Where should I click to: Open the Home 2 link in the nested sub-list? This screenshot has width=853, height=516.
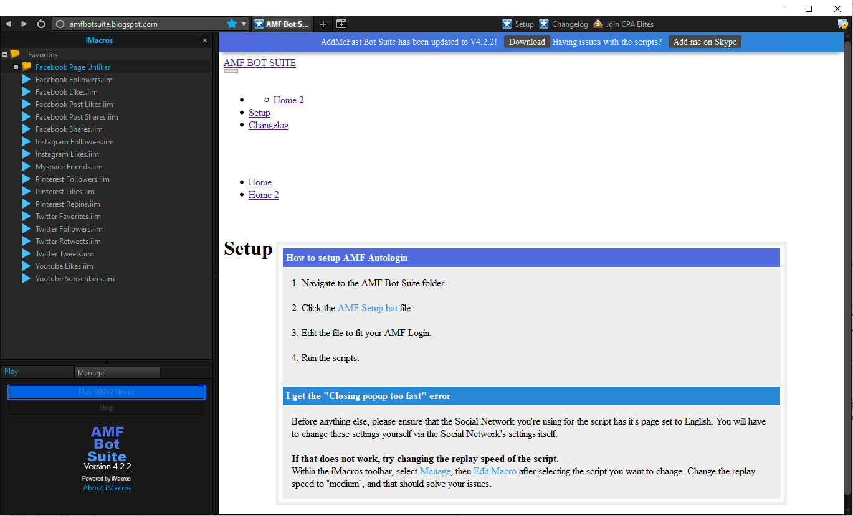click(288, 100)
